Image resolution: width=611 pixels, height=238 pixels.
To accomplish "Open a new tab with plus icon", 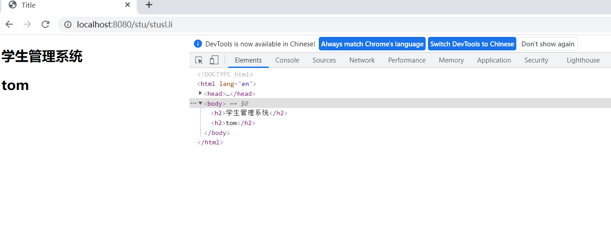I will coord(149,5).
